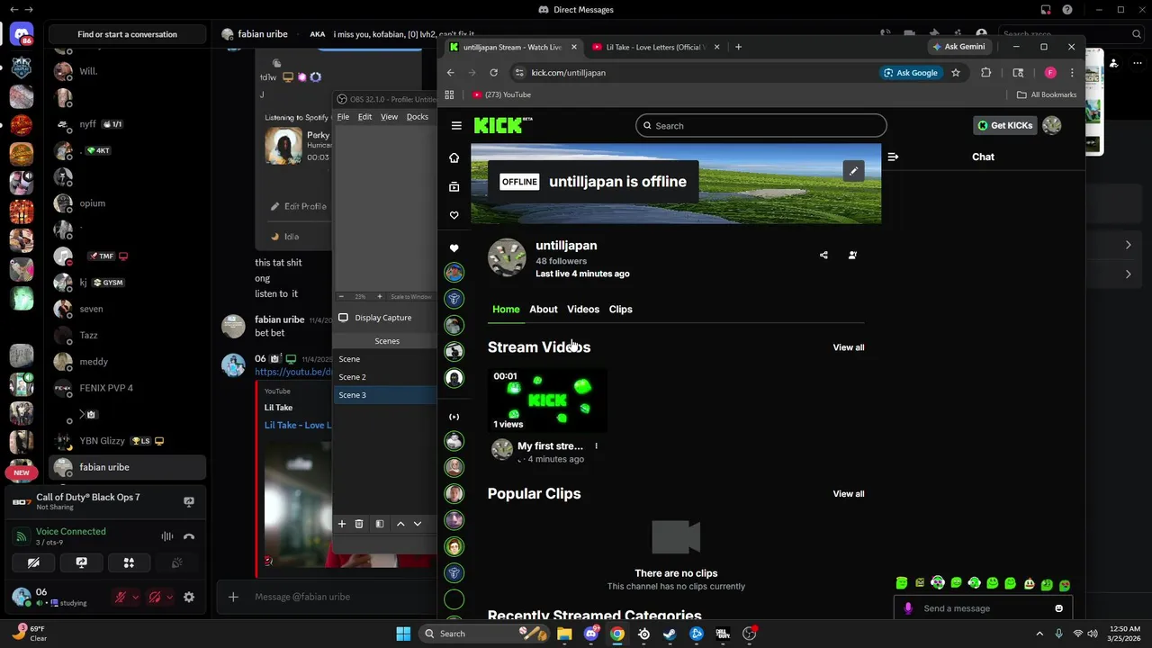The height and width of the screenshot is (648, 1152).
Task: Click Ask Google button in address bar
Action: [x=911, y=73]
